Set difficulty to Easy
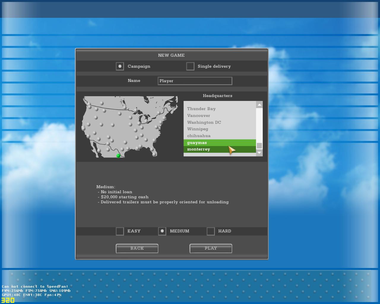The width and height of the screenshot is (380, 304). (120, 231)
